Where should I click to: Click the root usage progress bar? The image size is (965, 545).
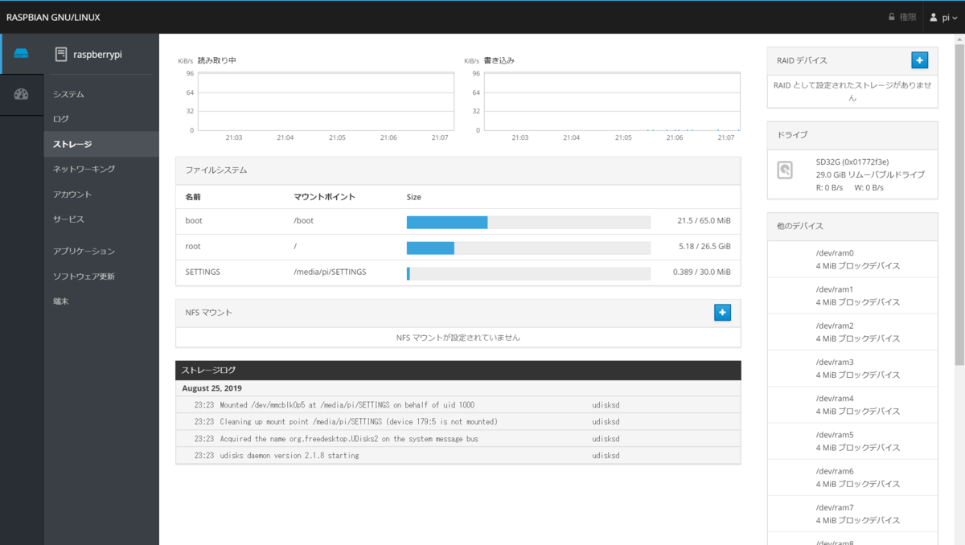(528, 248)
